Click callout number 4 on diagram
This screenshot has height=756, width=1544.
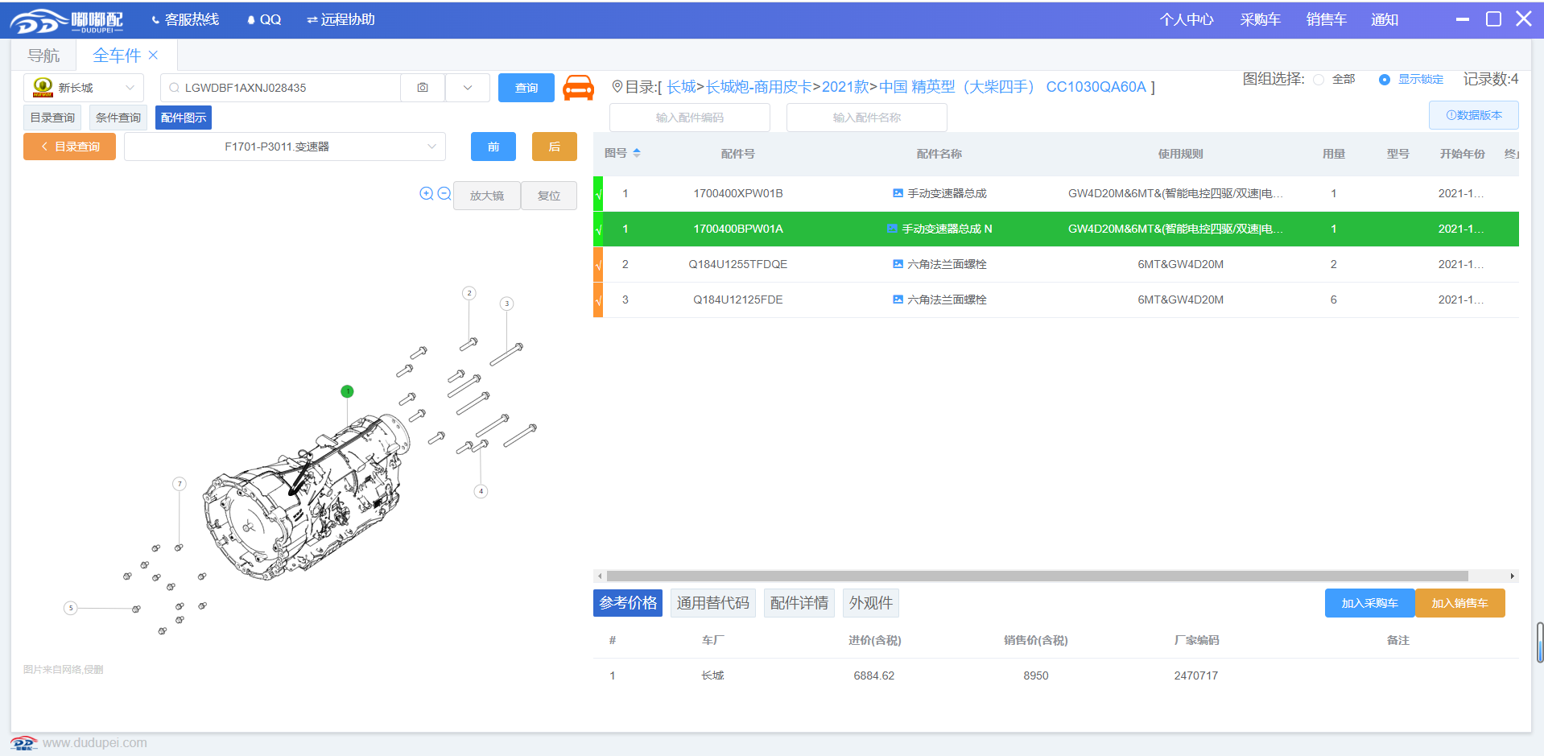point(481,491)
